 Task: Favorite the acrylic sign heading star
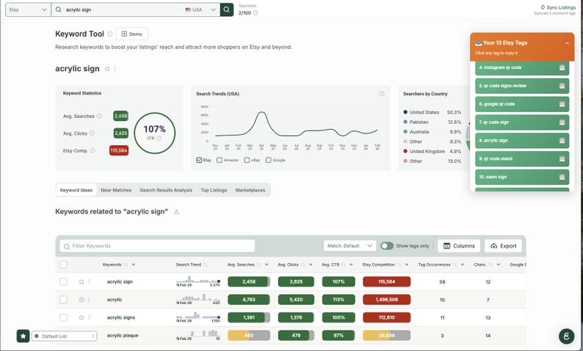[107, 69]
